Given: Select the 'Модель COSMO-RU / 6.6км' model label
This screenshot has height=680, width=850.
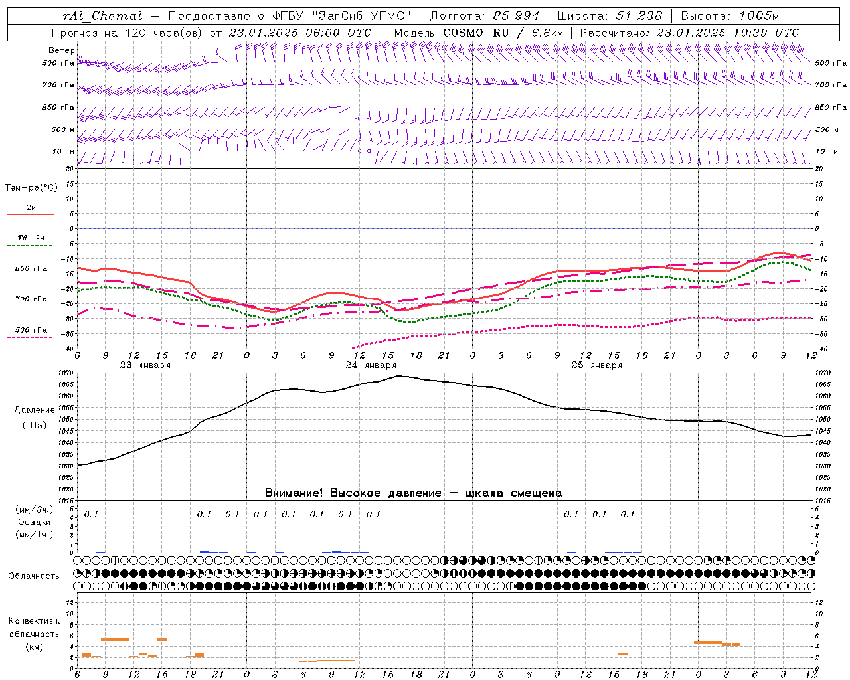Looking at the screenshot, I should point(479,33).
